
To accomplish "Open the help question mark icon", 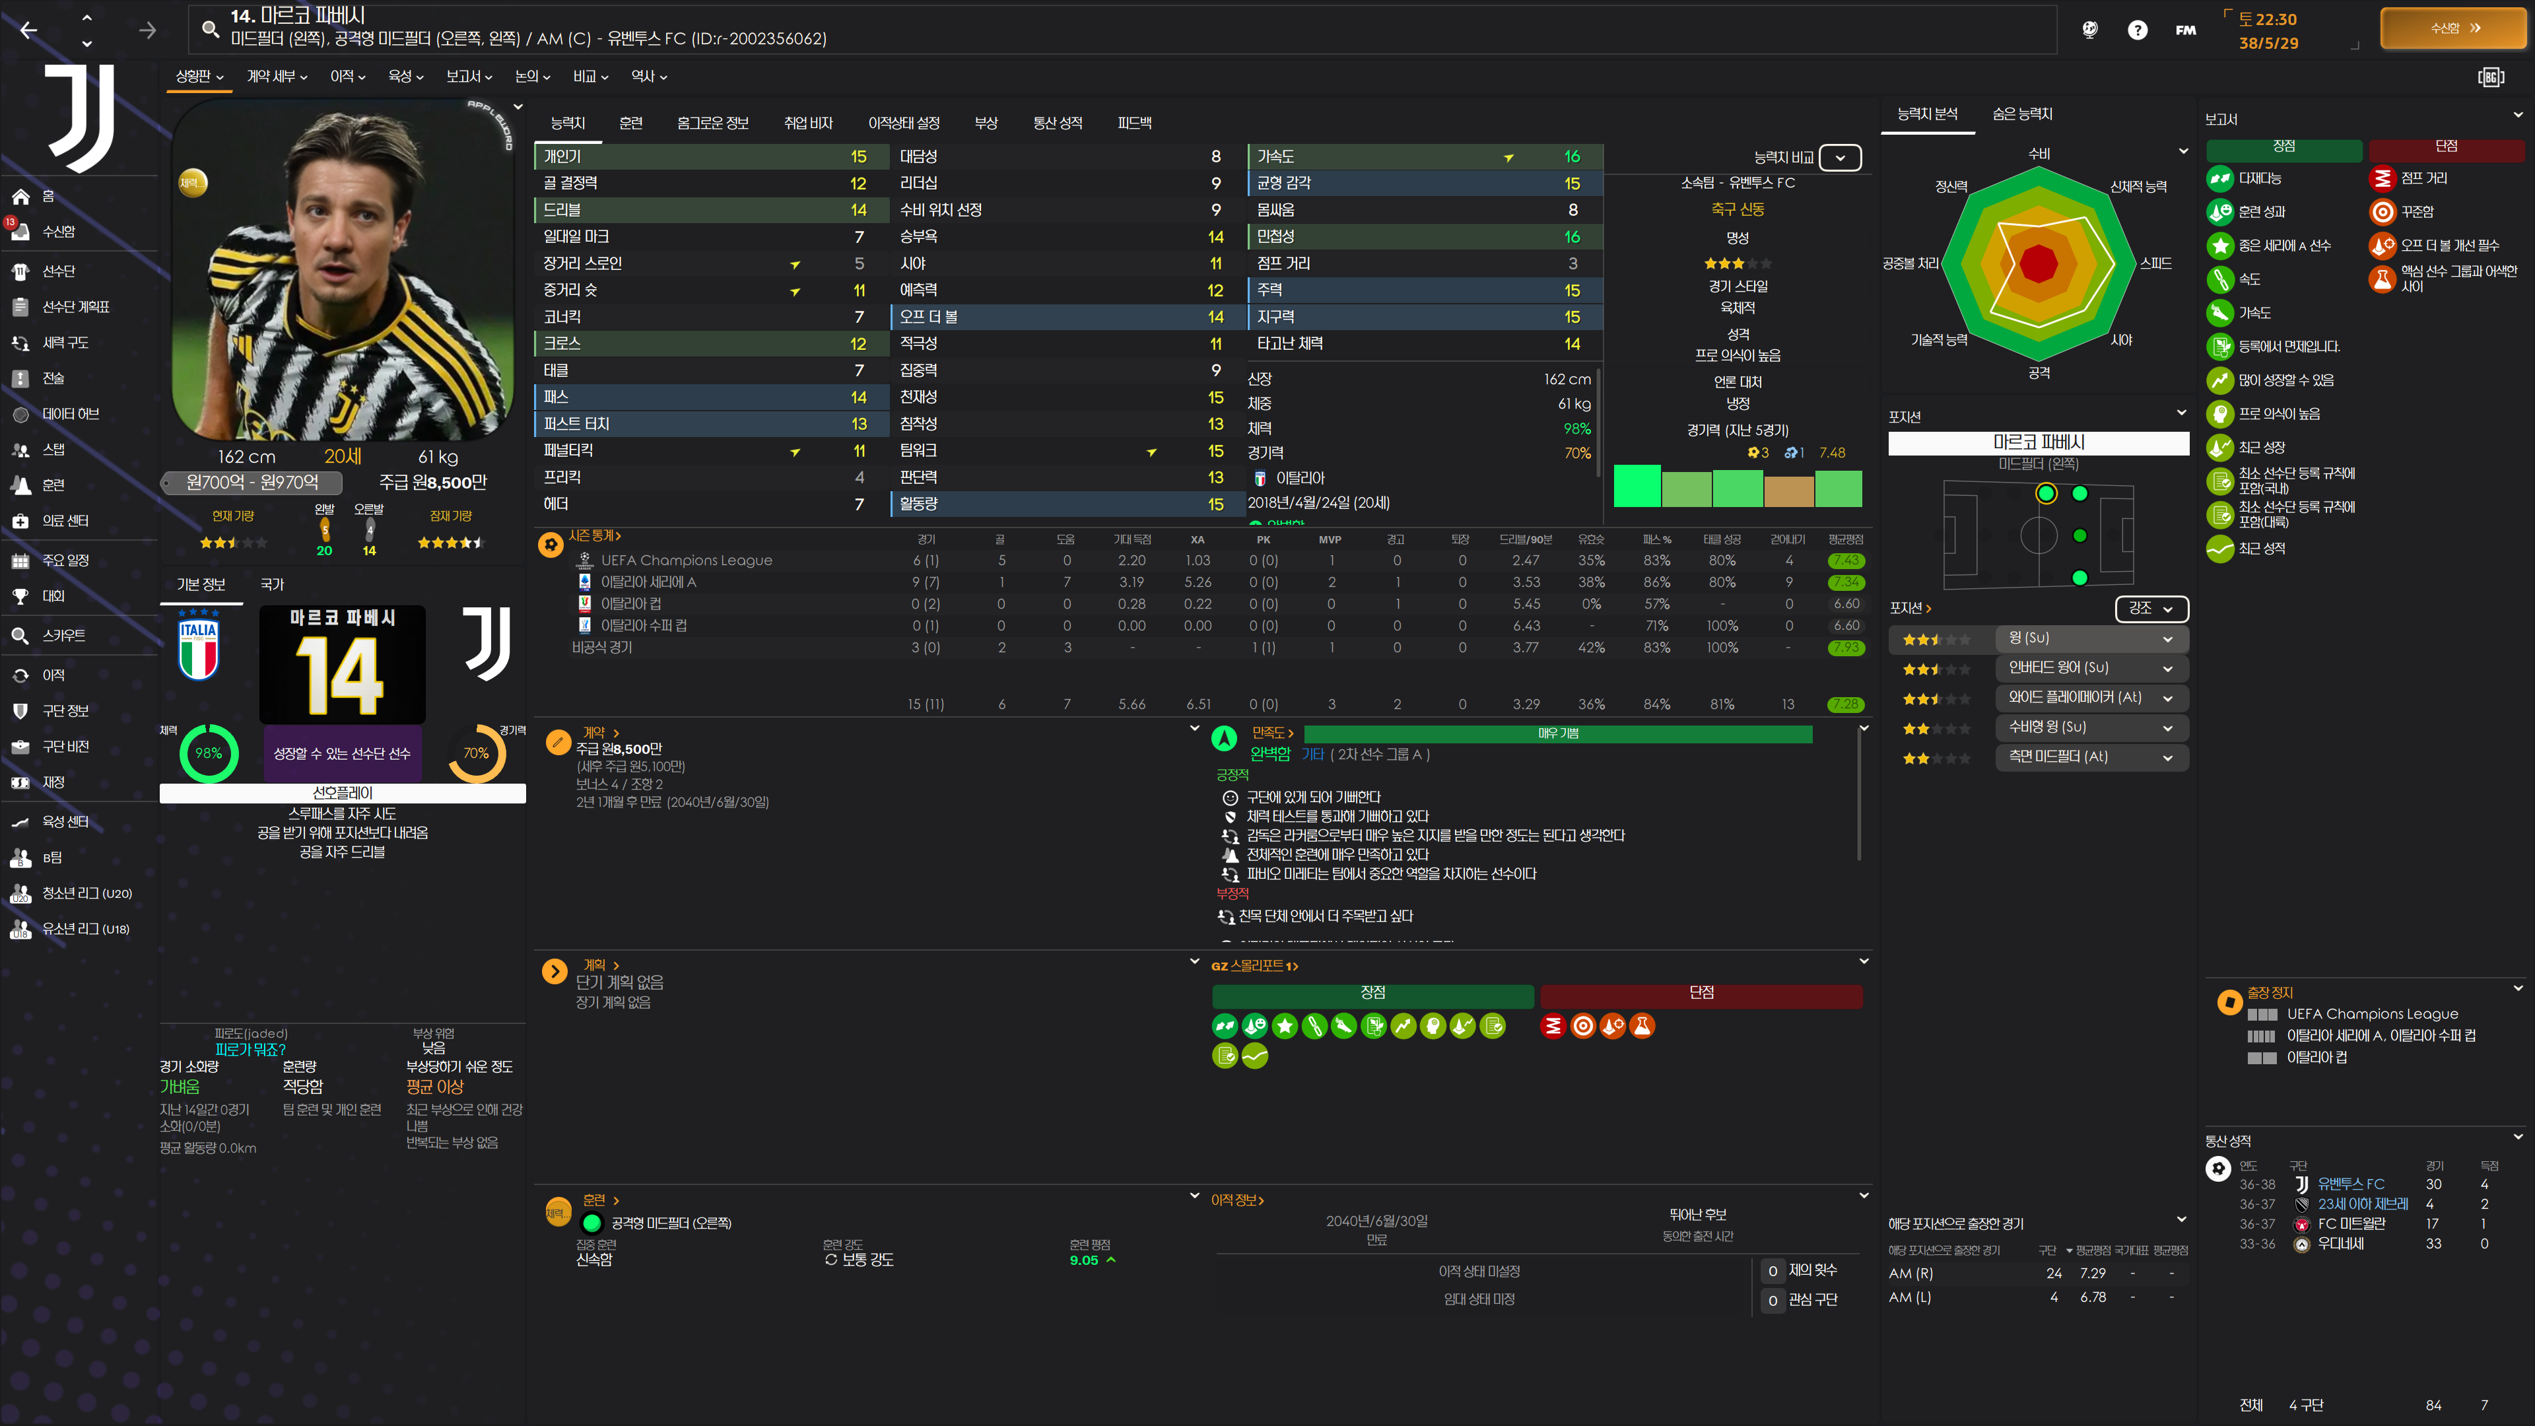I will pyautogui.click(x=2138, y=30).
